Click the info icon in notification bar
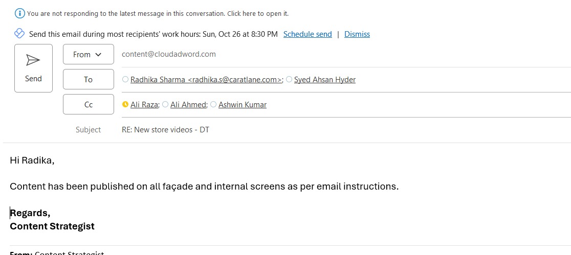The width and height of the screenshot is (571, 255). [x=20, y=13]
